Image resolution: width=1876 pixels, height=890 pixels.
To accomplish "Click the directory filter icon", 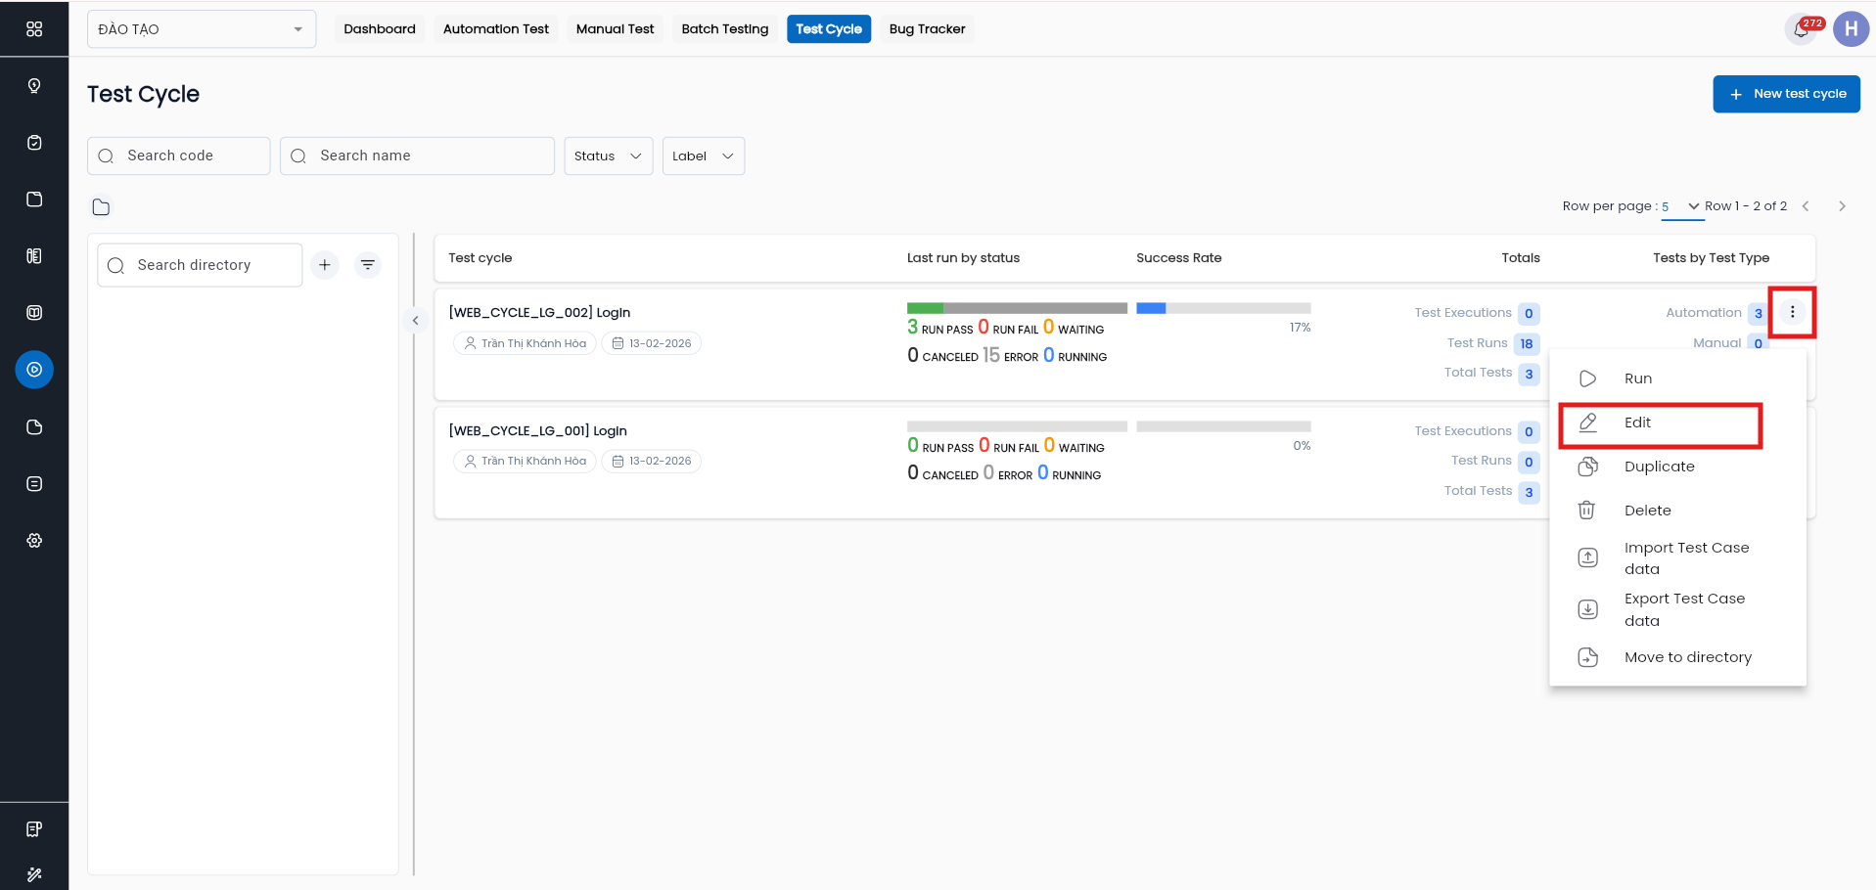I will click(368, 265).
